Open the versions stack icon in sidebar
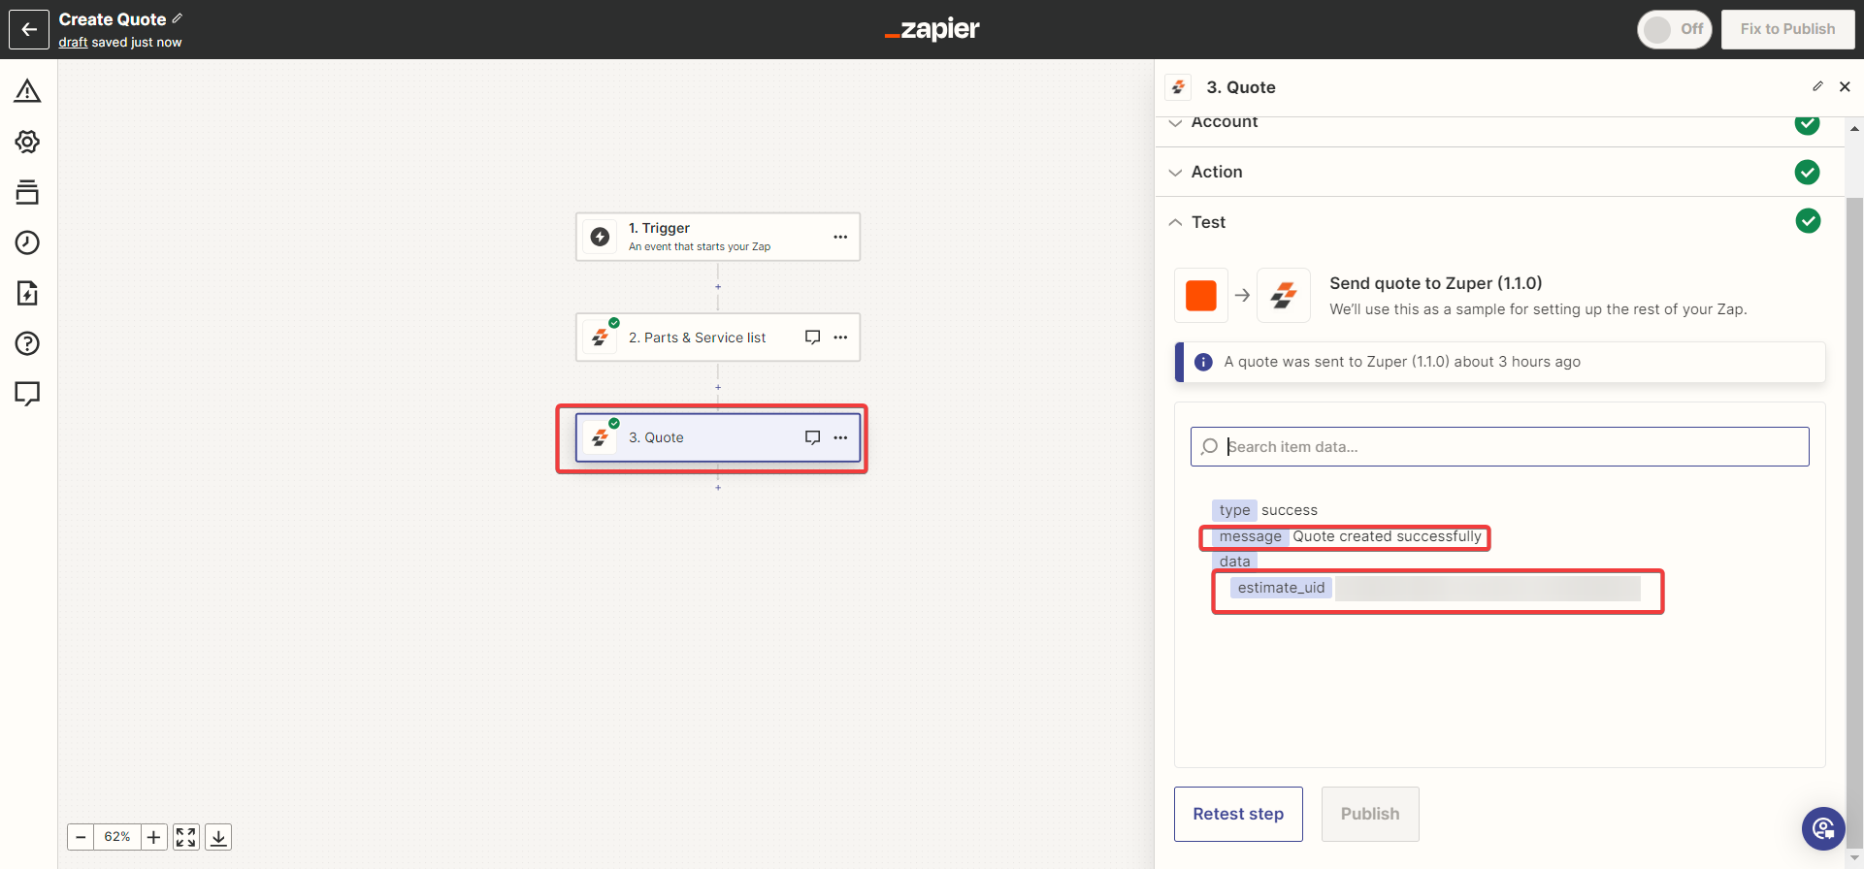 pos(27,192)
